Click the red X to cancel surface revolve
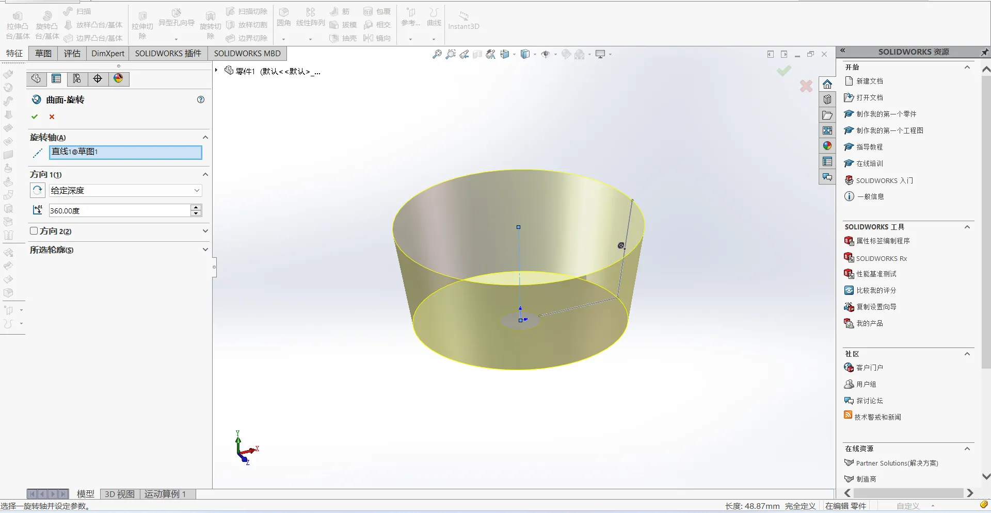Image resolution: width=991 pixels, height=513 pixels. pyautogui.click(x=52, y=117)
